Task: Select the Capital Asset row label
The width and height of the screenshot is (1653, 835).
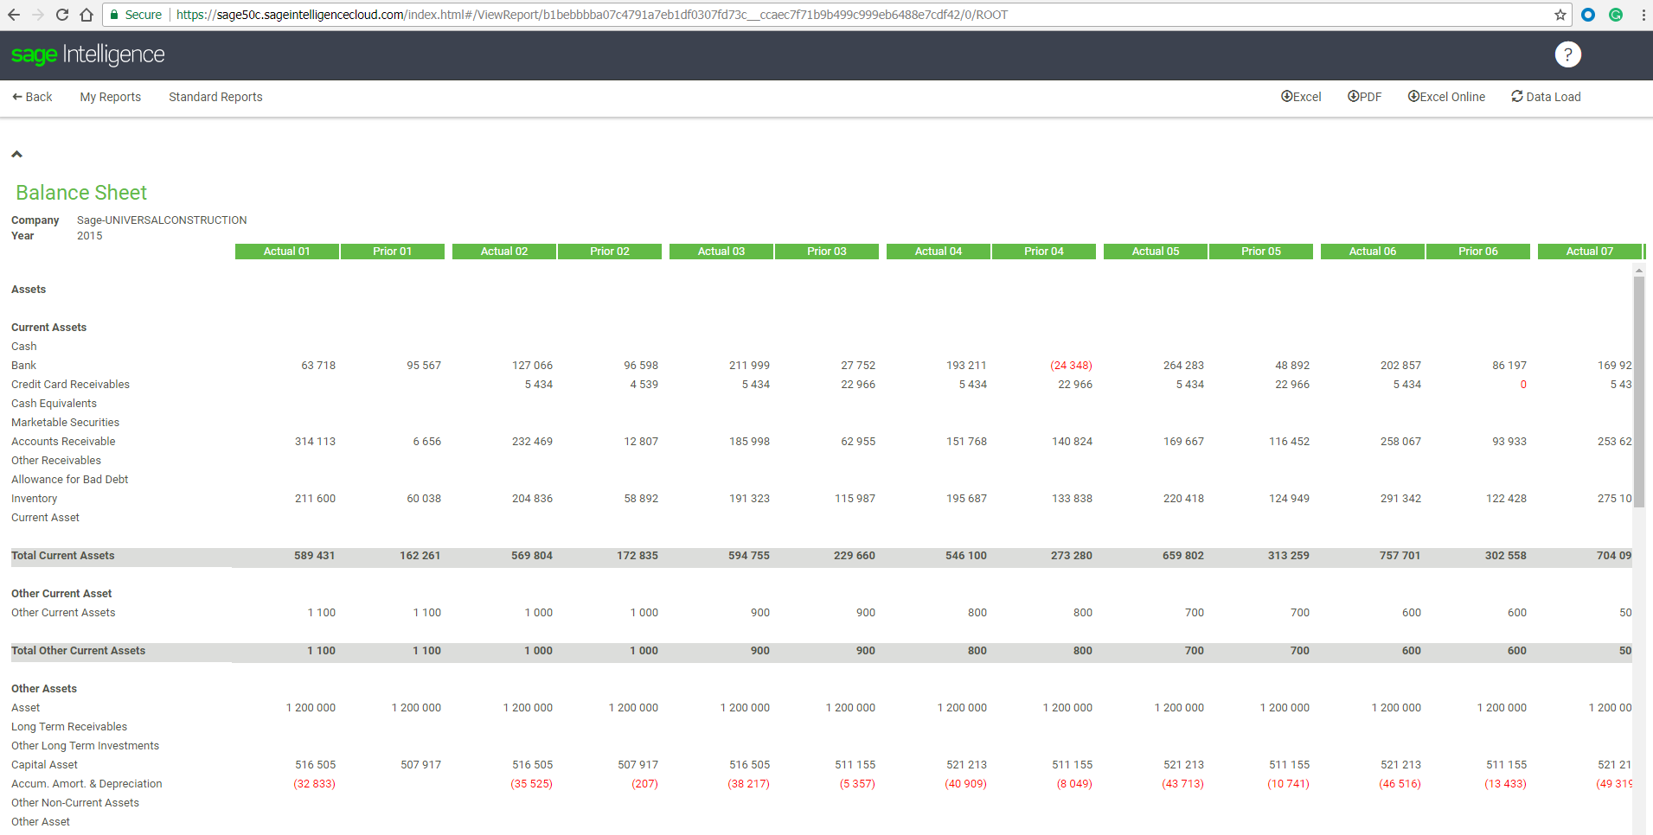Action: point(44,765)
